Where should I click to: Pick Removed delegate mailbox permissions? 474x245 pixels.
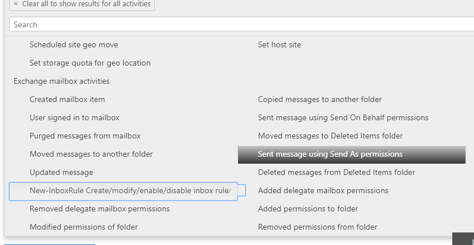pos(99,209)
